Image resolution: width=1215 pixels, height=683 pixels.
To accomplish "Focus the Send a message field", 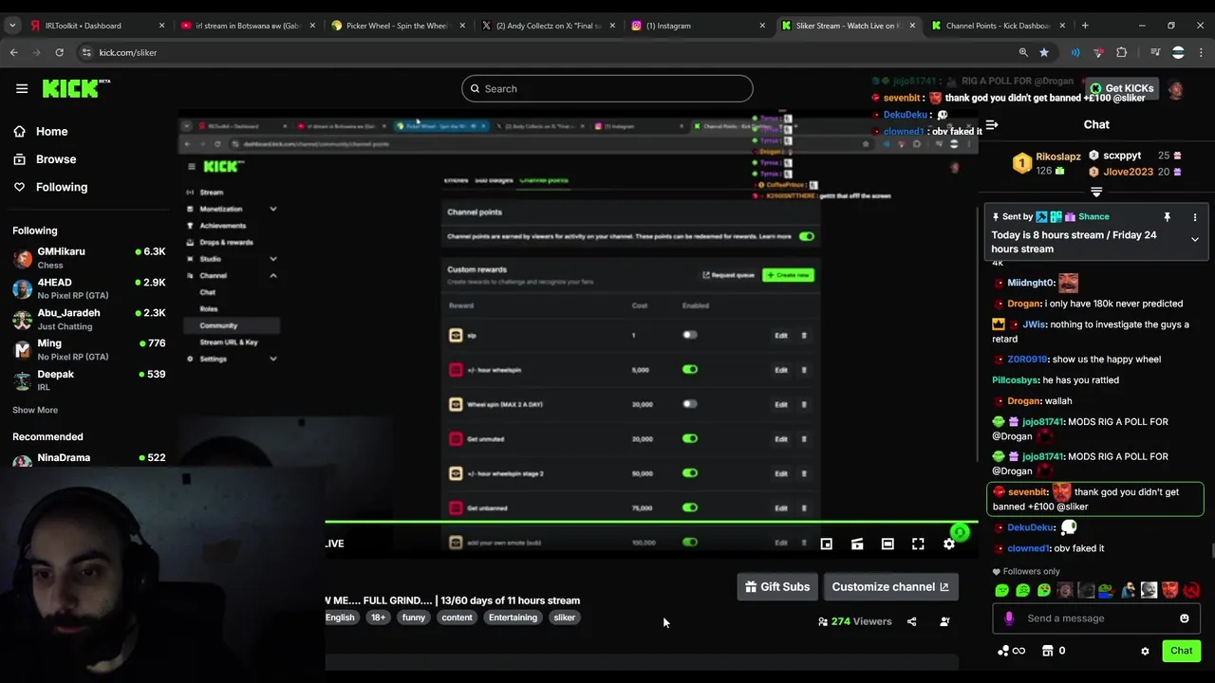I will tap(1096, 618).
